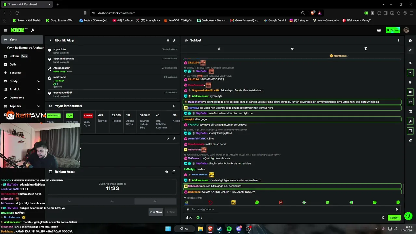The height and width of the screenshot is (234, 416).
Task: Open the Kick hamburger menu
Action: [6, 30]
